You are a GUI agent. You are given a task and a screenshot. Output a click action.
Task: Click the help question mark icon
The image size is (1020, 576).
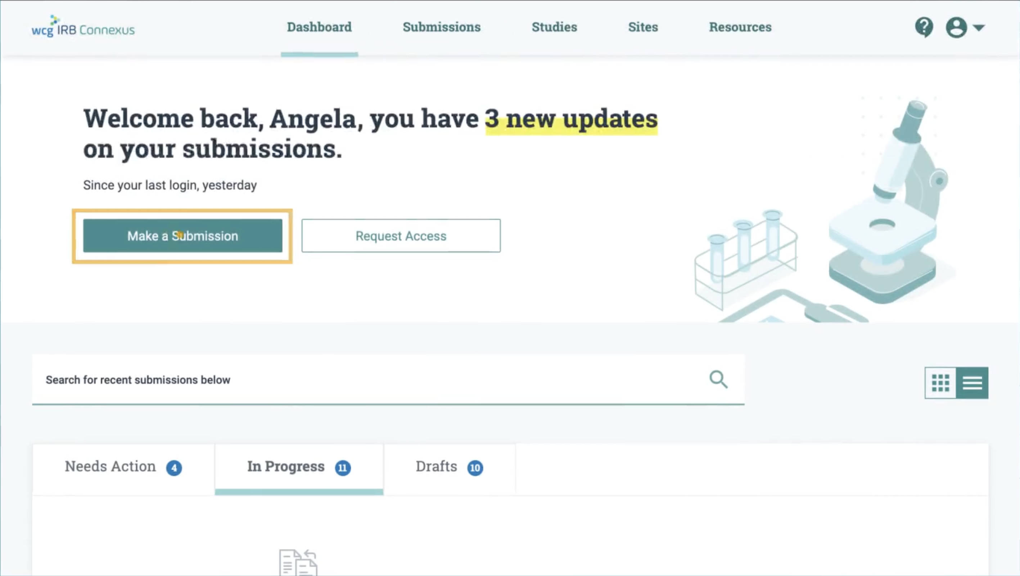pos(924,27)
